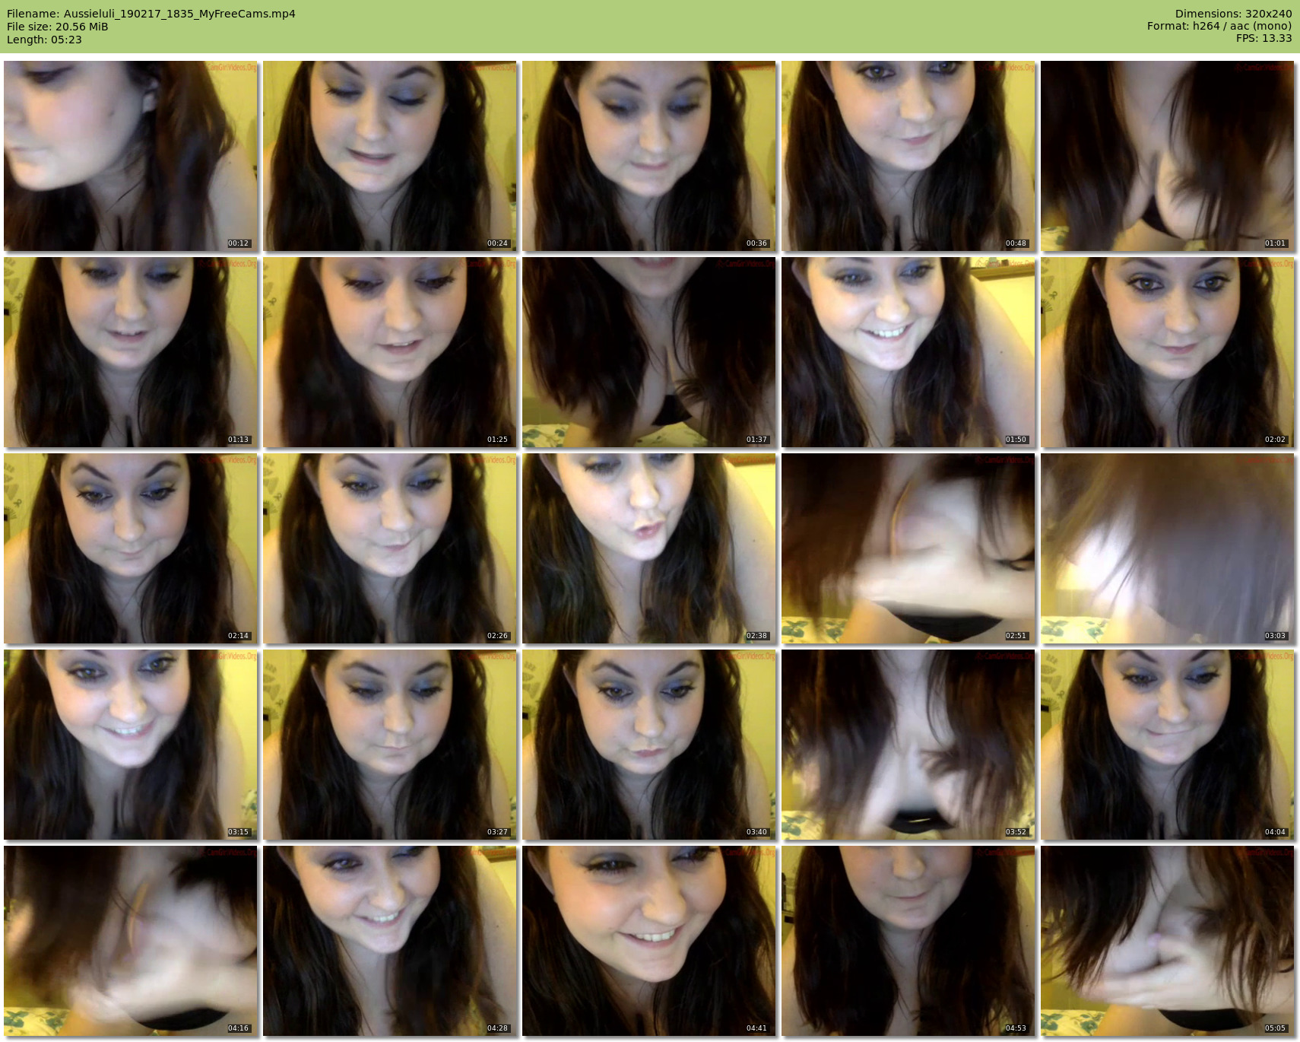Click the FPS 13.33 header text

[x=1264, y=38]
